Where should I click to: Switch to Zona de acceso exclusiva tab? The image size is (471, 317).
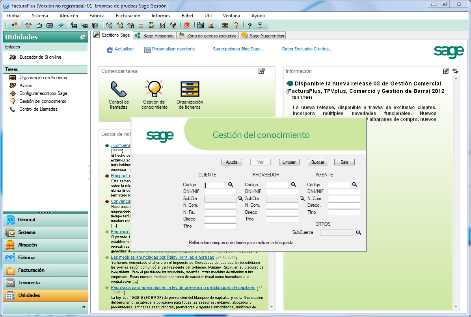[208, 36]
